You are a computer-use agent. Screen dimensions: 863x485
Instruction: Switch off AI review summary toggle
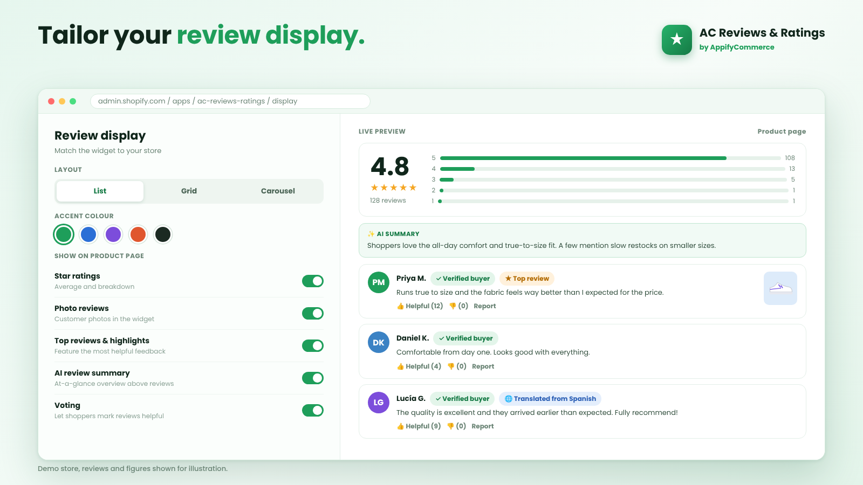coord(313,378)
